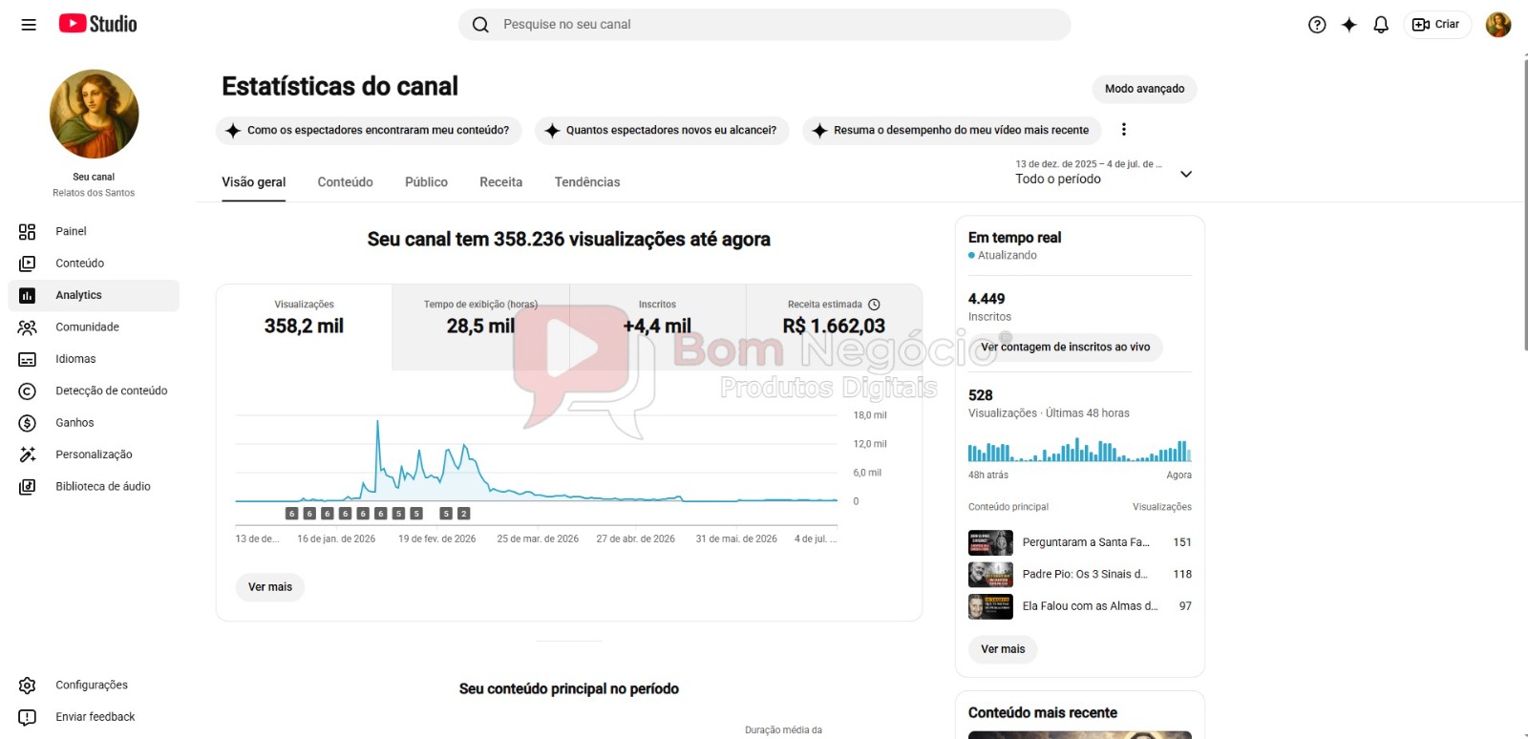Ask how viewers found my content

tap(369, 131)
